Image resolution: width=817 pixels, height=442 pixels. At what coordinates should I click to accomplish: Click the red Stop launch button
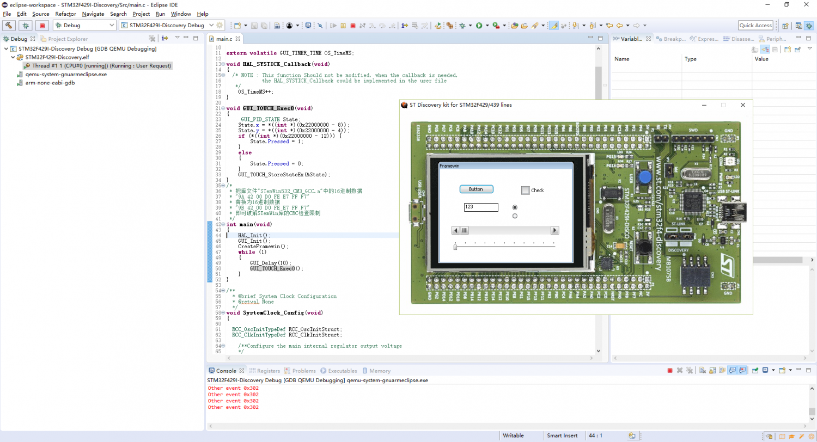(x=42, y=25)
